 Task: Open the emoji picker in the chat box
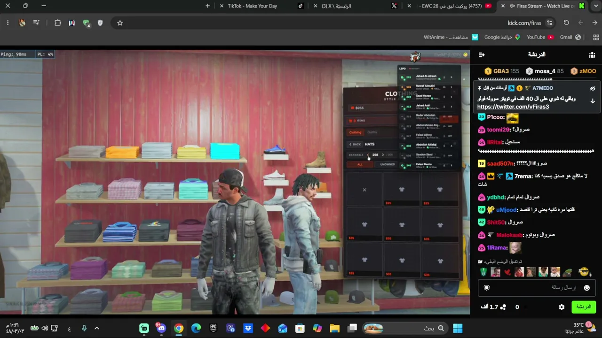pos(586,288)
